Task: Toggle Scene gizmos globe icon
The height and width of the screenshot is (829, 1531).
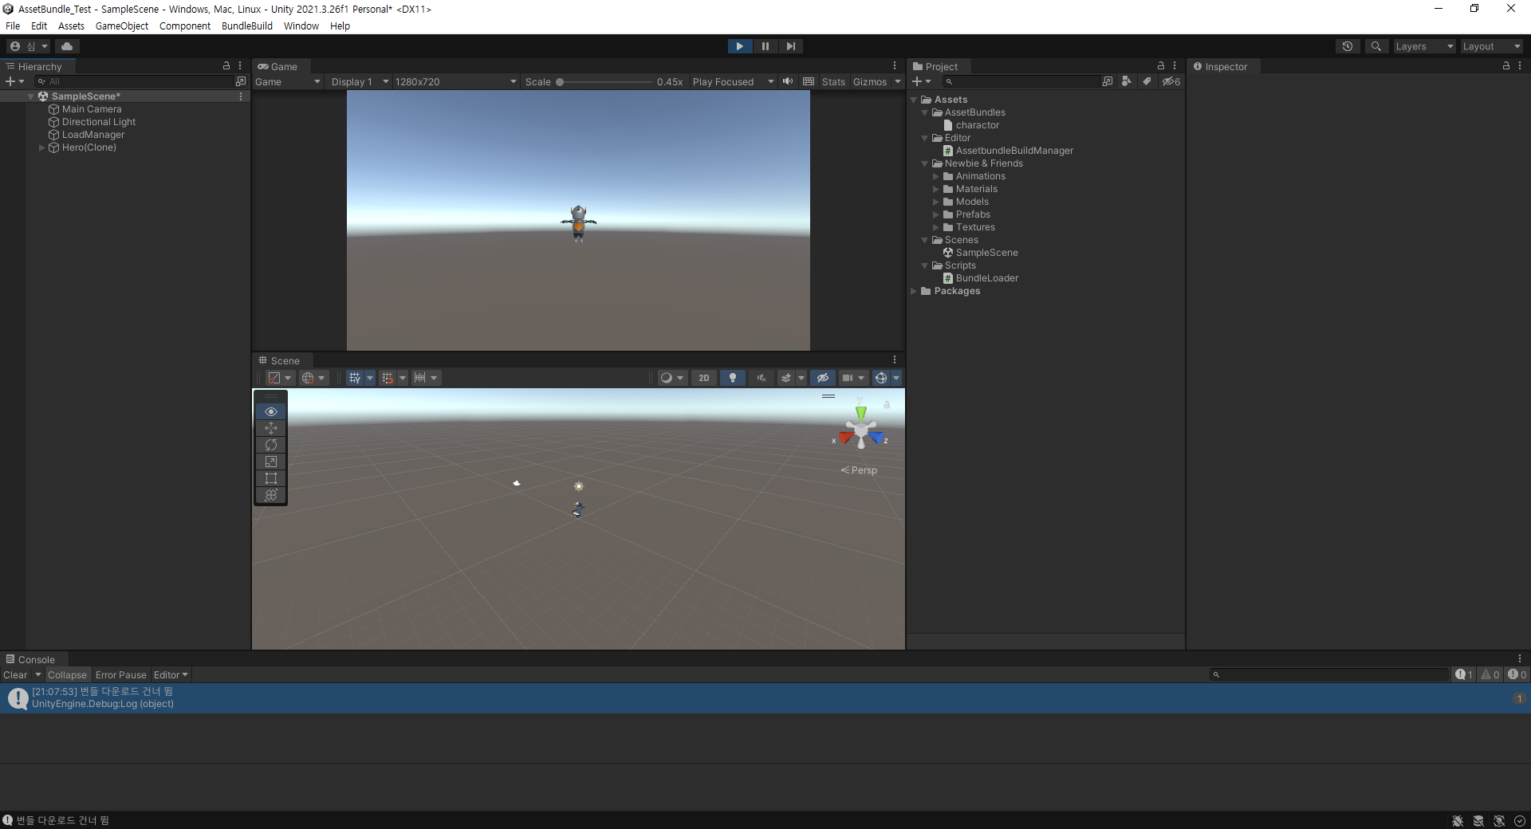Action: [x=881, y=378]
